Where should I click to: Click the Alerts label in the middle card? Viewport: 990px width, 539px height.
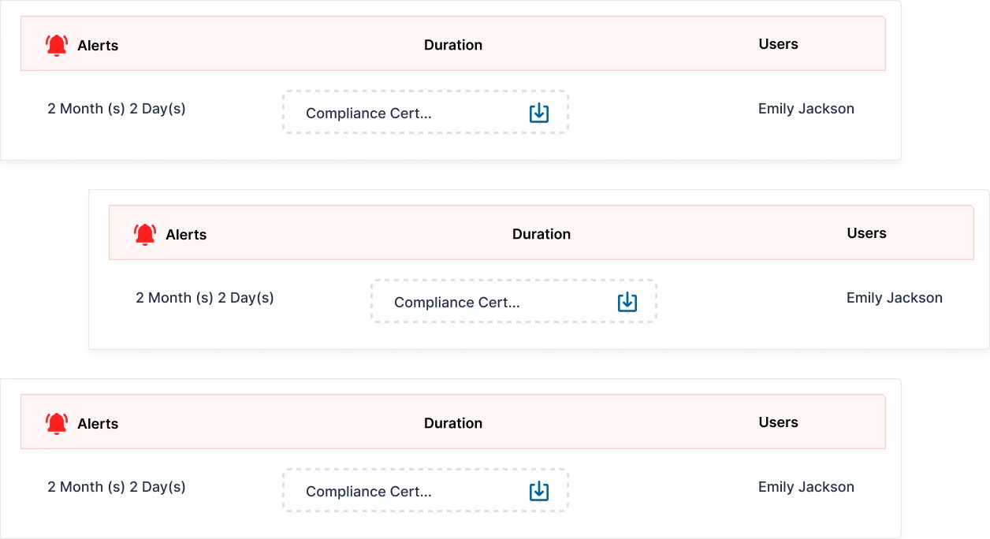[x=186, y=235]
